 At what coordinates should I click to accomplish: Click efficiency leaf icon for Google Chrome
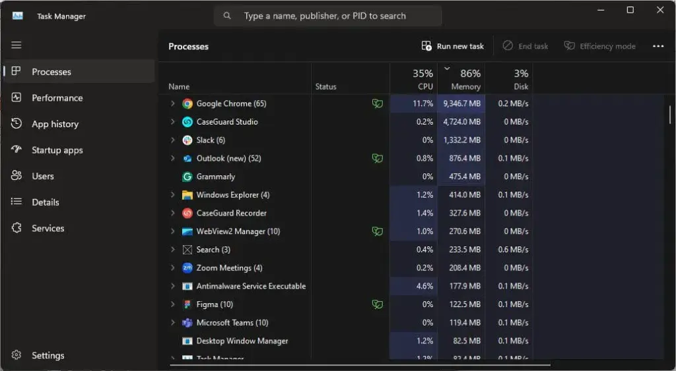[x=377, y=103]
